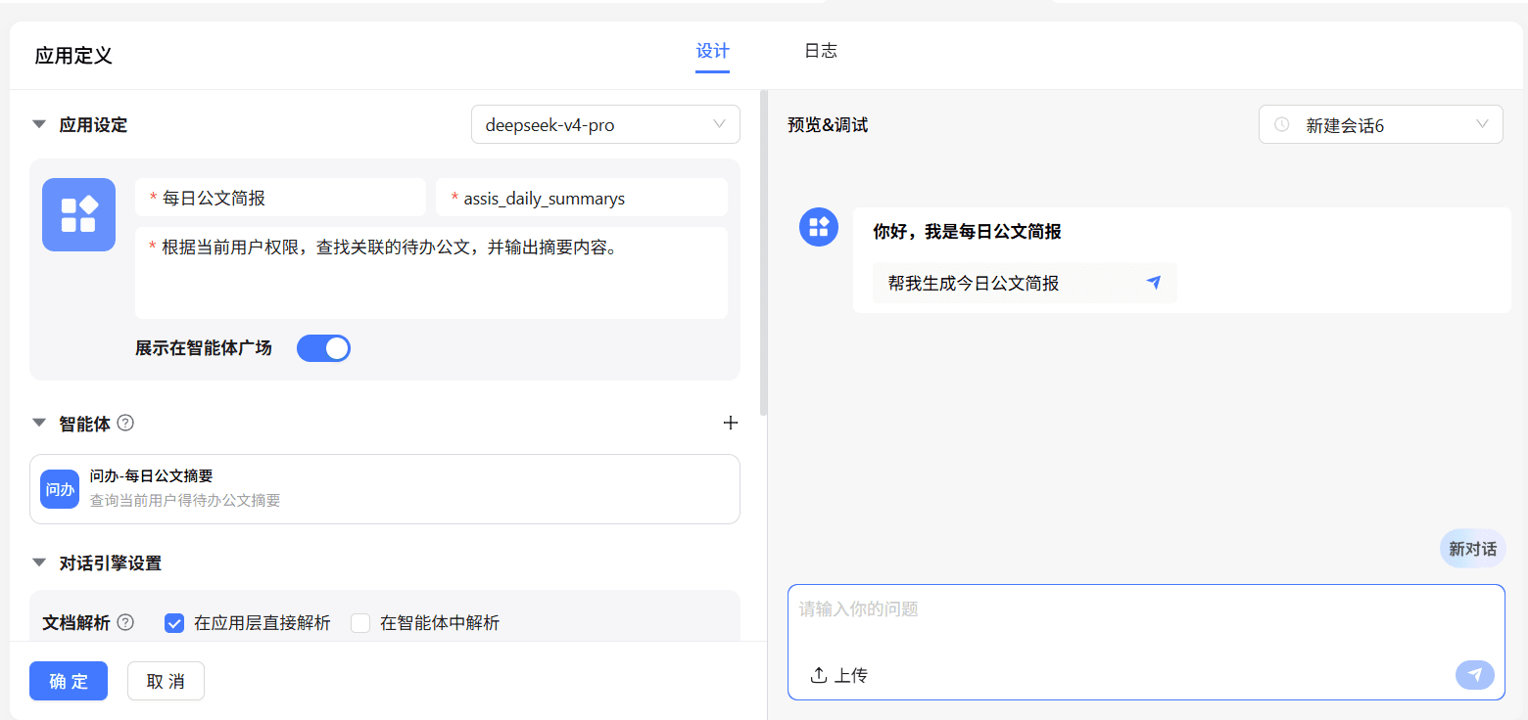The image size is (1528, 720).
Task: Click the 问办 agent badge icon
Action: (60, 489)
